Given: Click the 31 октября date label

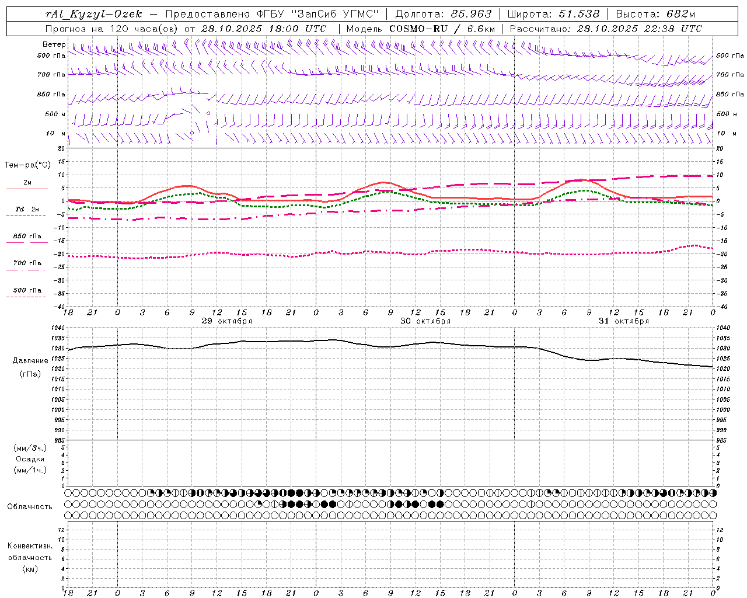Looking at the screenshot, I should coord(624,321).
